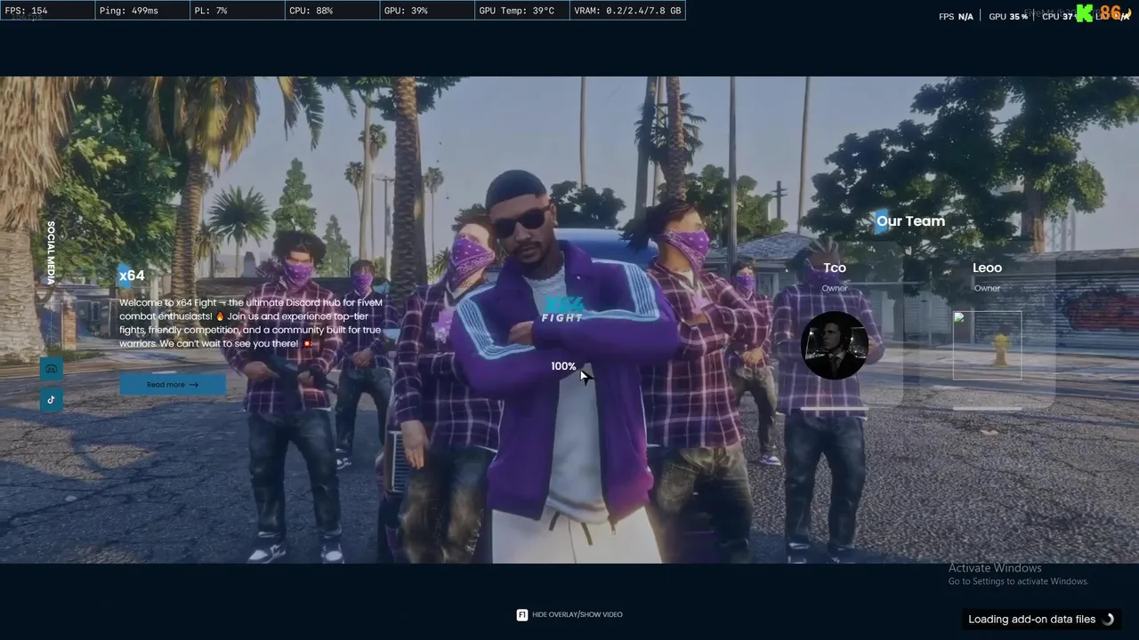Viewport: 1139px width, 640px height.
Task: Click the Read more button
Action: [x=173, y=385]
